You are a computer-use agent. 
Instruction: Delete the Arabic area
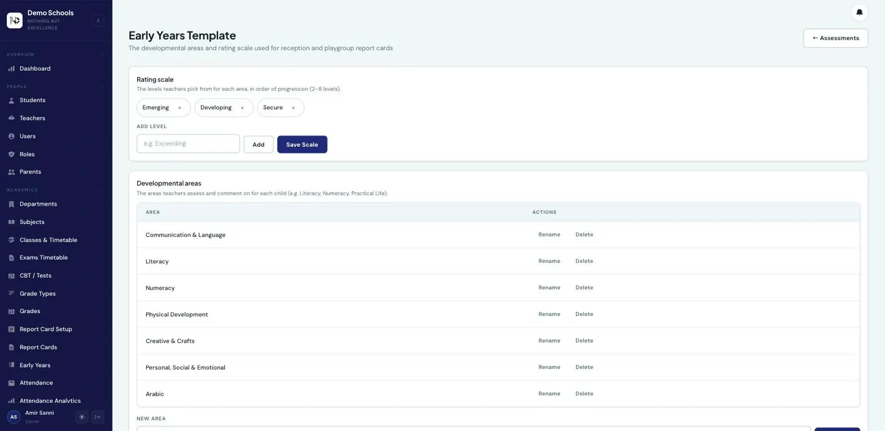(584, 394)
